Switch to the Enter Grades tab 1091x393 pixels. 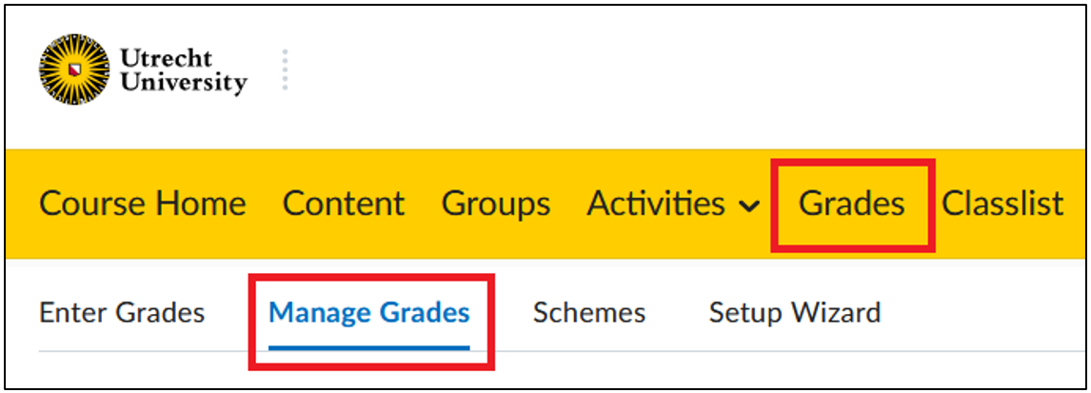pyautogui.click(x=122, y=312)
